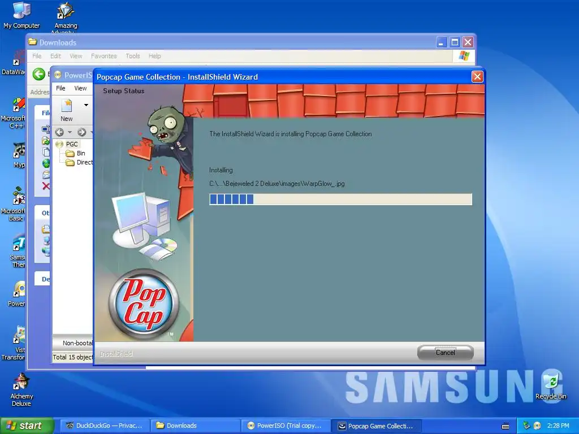Viewport: 579px width, 434px height.
Task: Click Total 15 objects status text
Action: (x=73, y=357)
